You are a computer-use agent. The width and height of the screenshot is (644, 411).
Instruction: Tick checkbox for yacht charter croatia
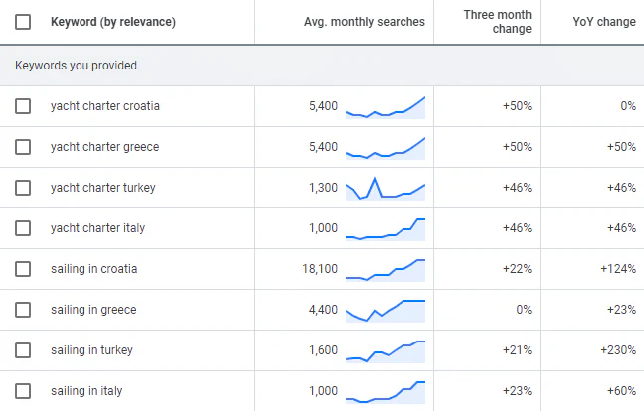point(23,106)
